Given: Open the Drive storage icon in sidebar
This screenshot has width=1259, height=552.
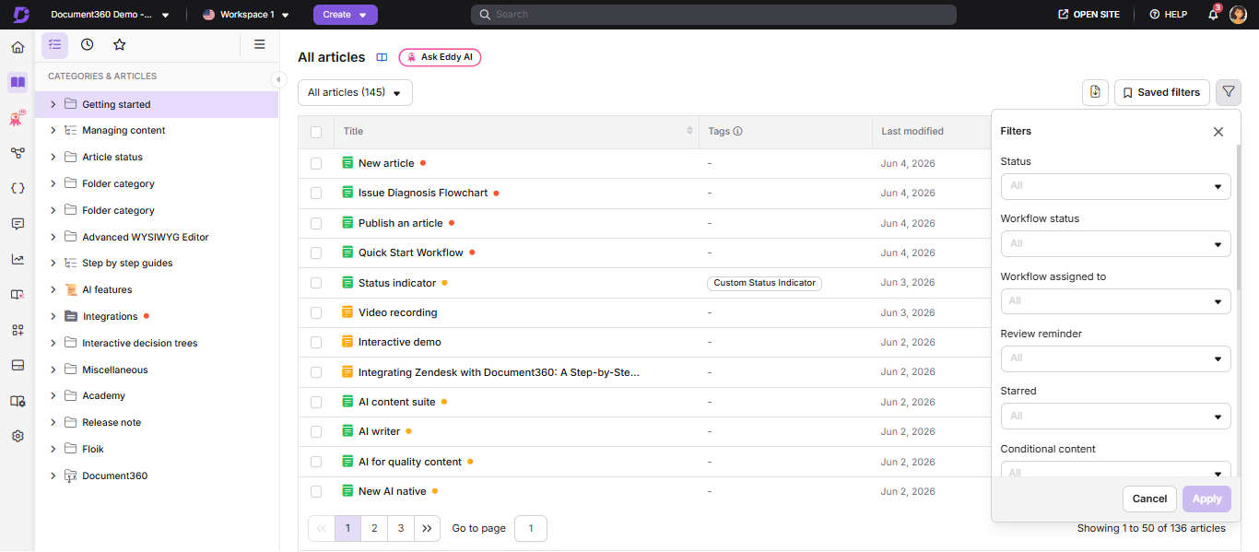Looking at the screenshot, I should tap(18, 365).
